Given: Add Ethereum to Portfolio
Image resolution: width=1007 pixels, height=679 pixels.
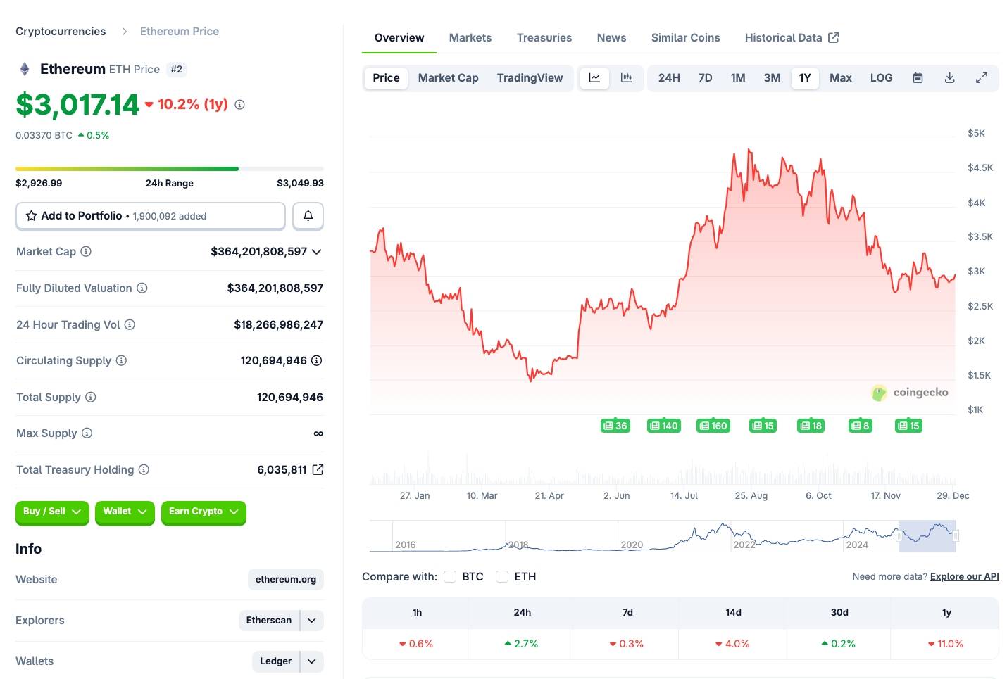Looking at the screenshot, I should (151, 216).
